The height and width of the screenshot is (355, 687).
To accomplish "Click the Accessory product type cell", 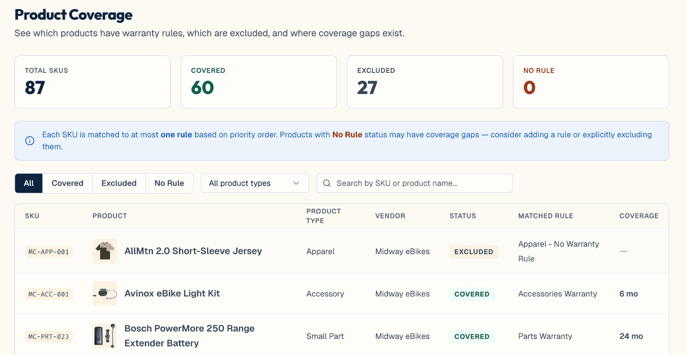I will [325, 294].
